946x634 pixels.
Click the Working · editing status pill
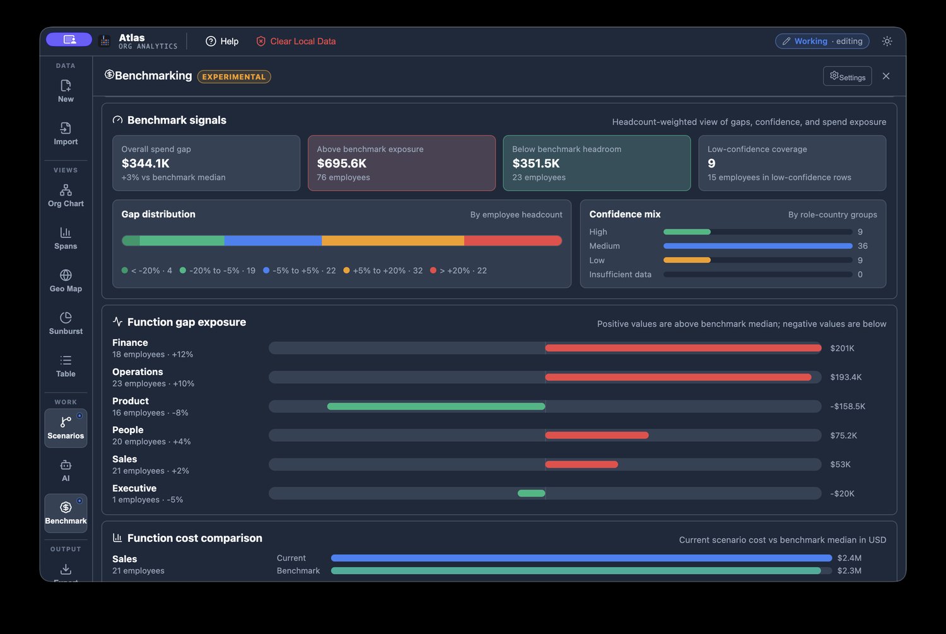click(822, 41)
